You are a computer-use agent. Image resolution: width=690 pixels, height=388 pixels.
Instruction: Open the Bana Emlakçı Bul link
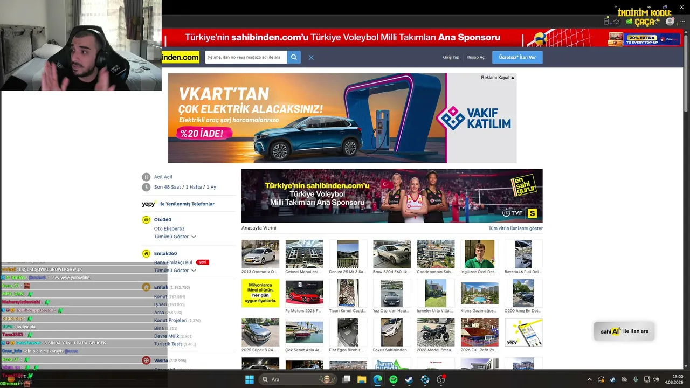(173, 262)
